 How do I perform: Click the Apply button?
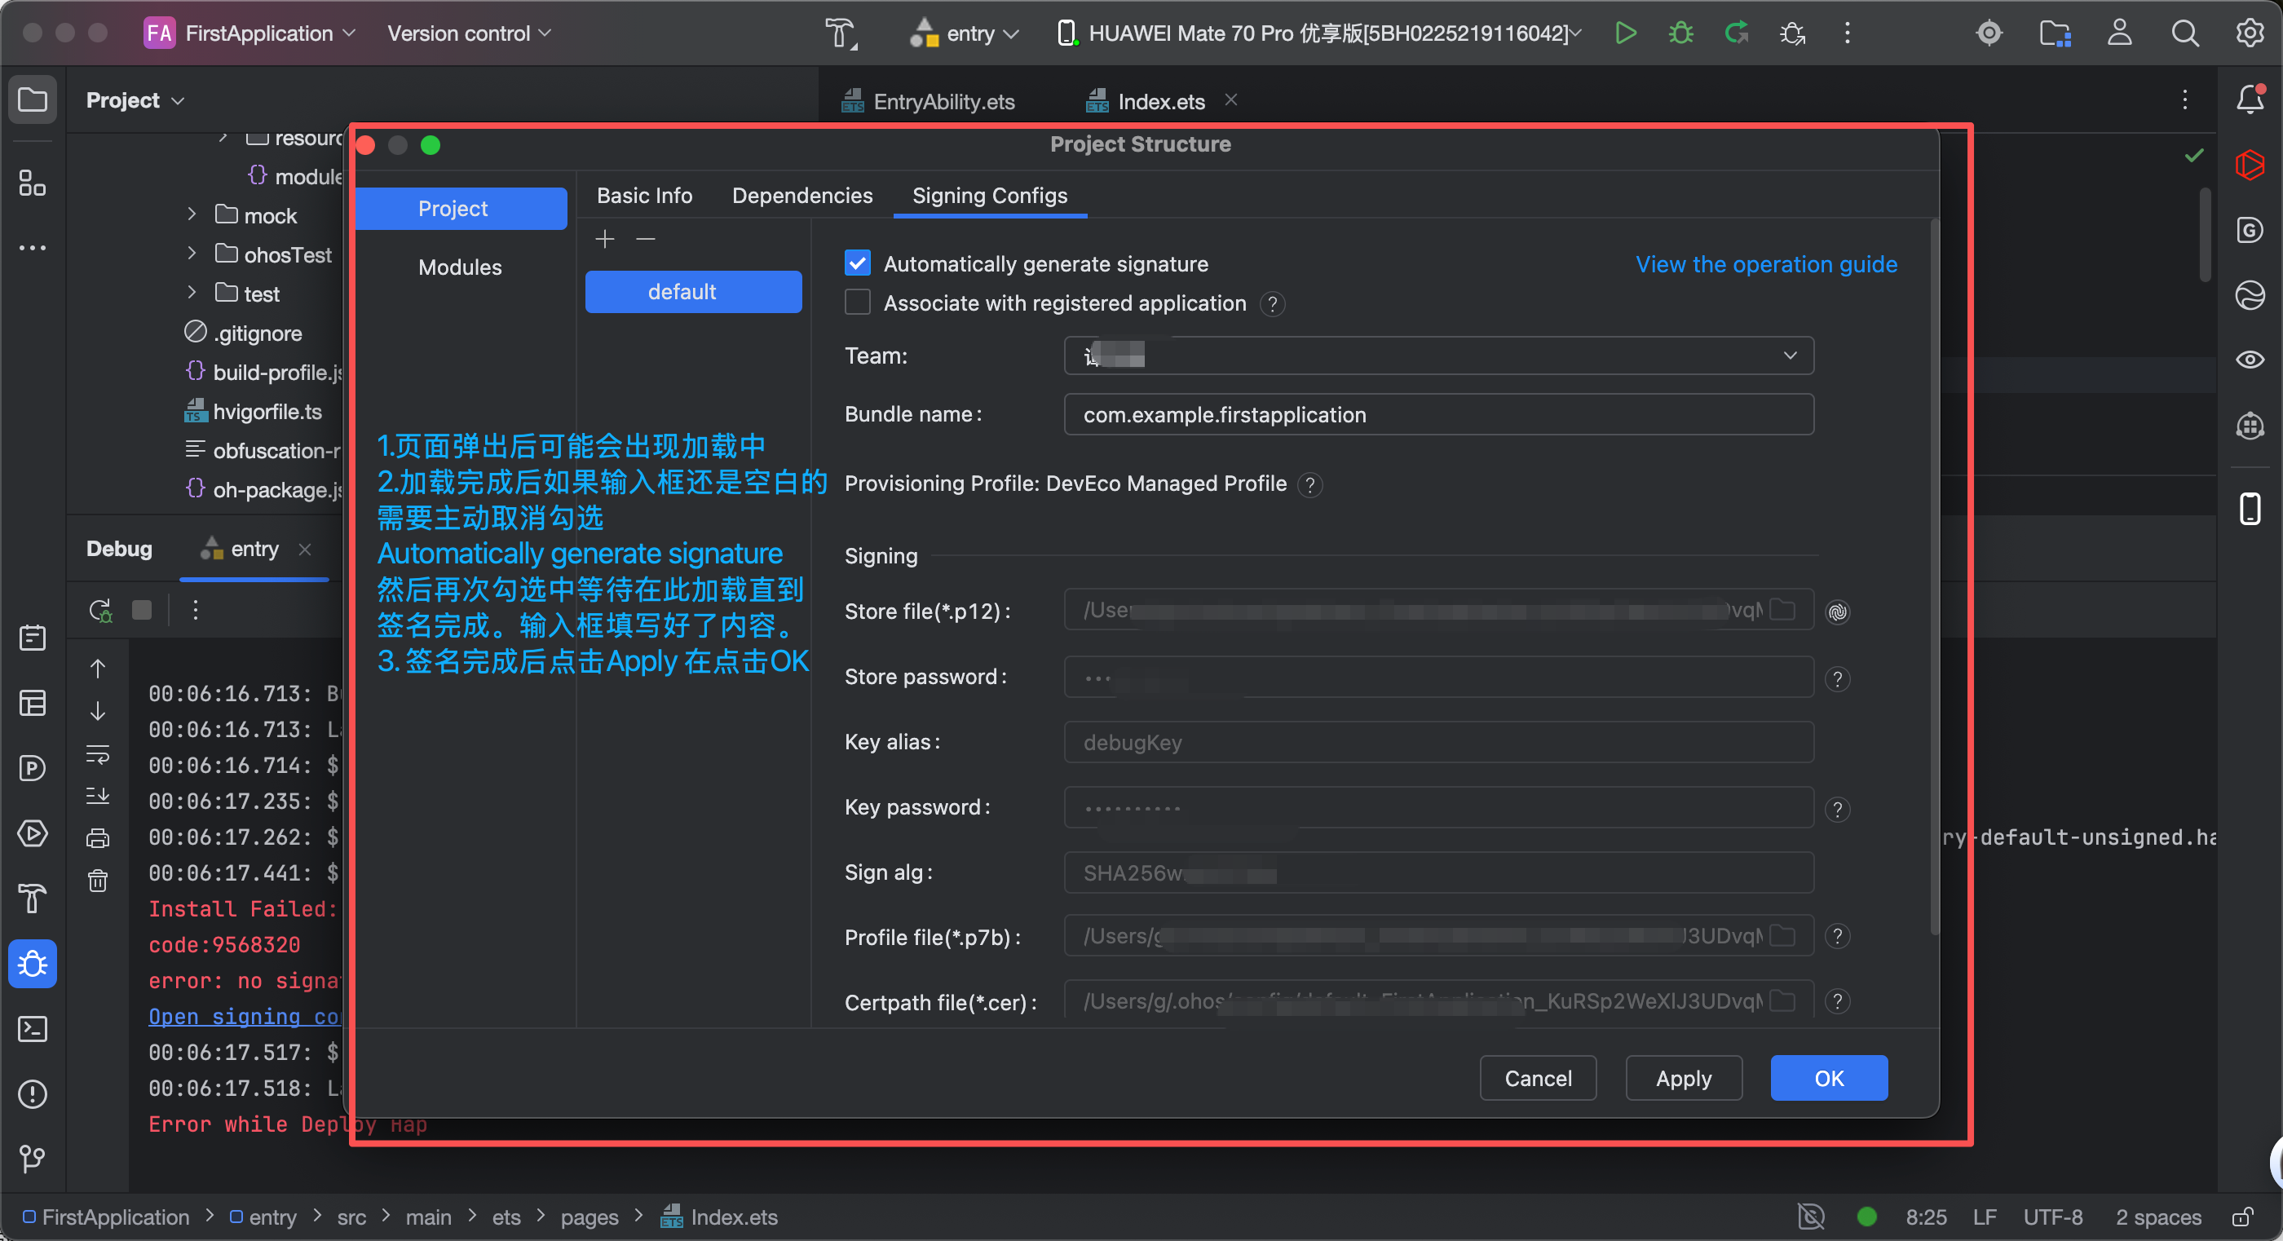tap(1683, 1078)
